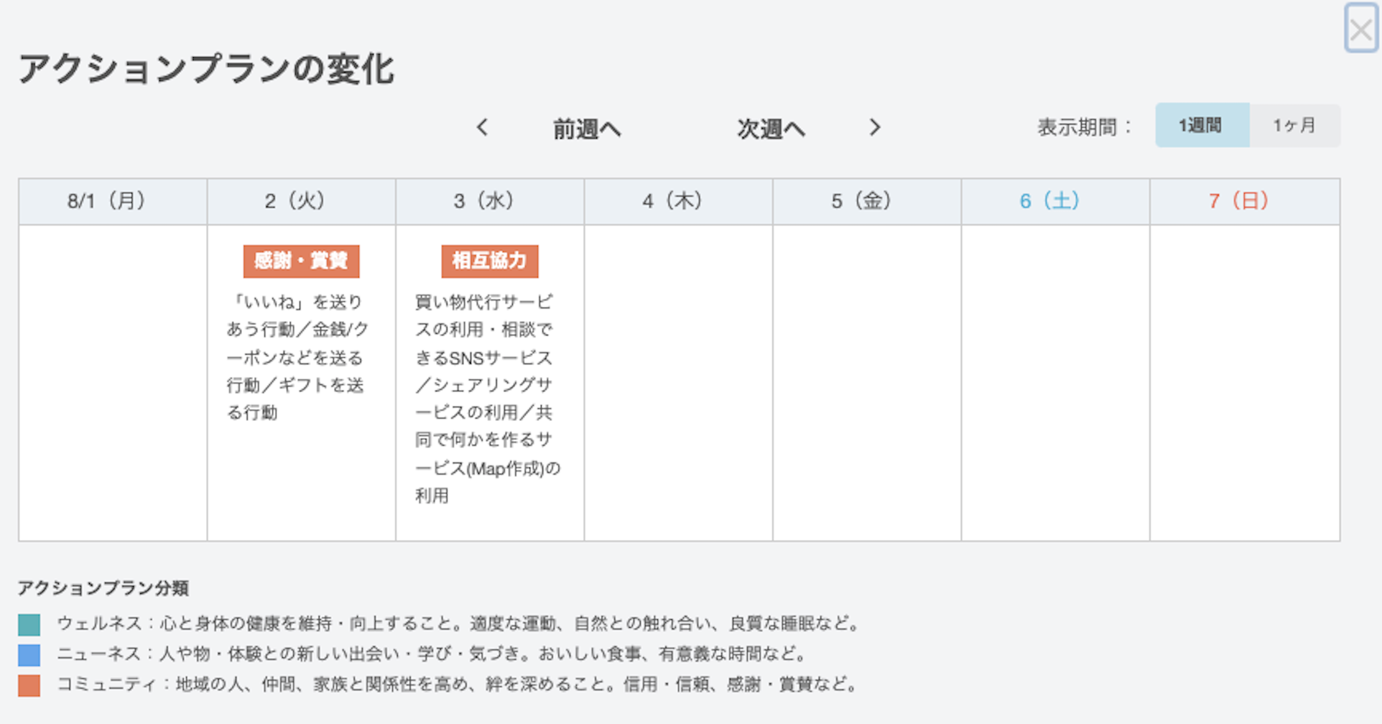Select the 2（火）column header

(301, 201)
